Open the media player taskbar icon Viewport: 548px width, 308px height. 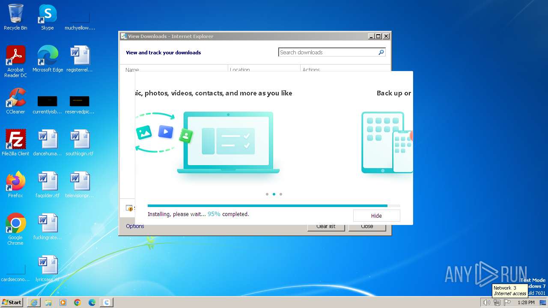(63, 302)
